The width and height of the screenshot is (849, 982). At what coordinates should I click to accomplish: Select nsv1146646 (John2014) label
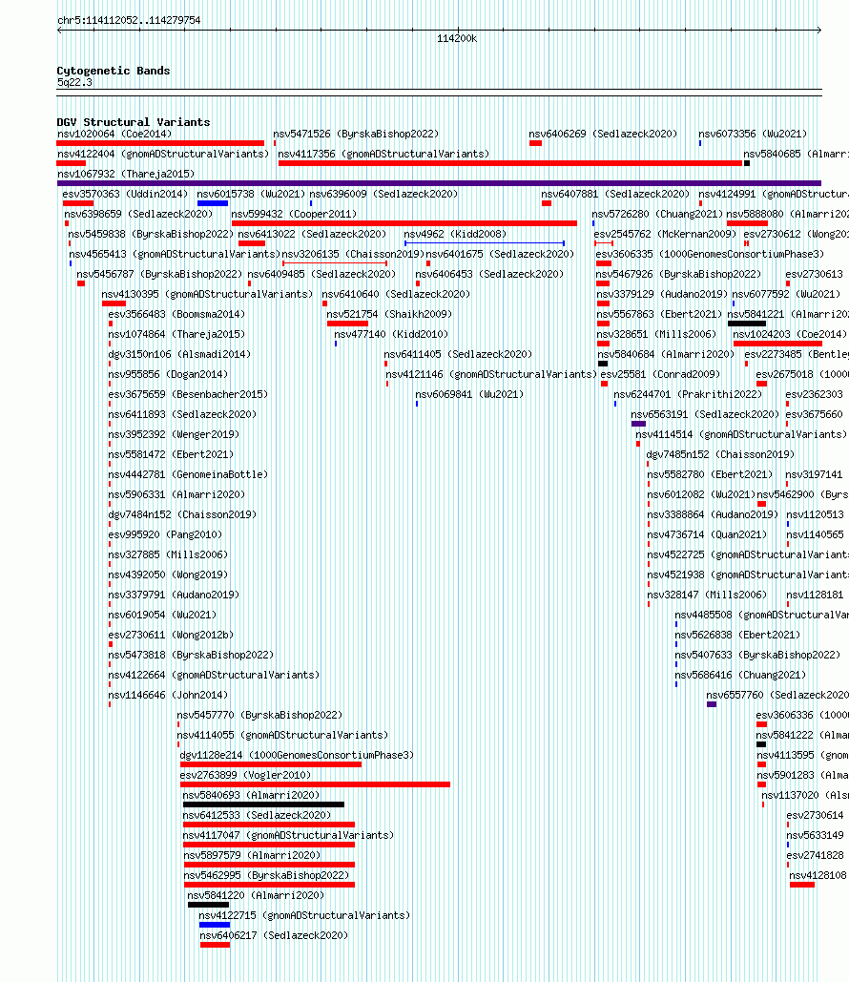point(168,695)
